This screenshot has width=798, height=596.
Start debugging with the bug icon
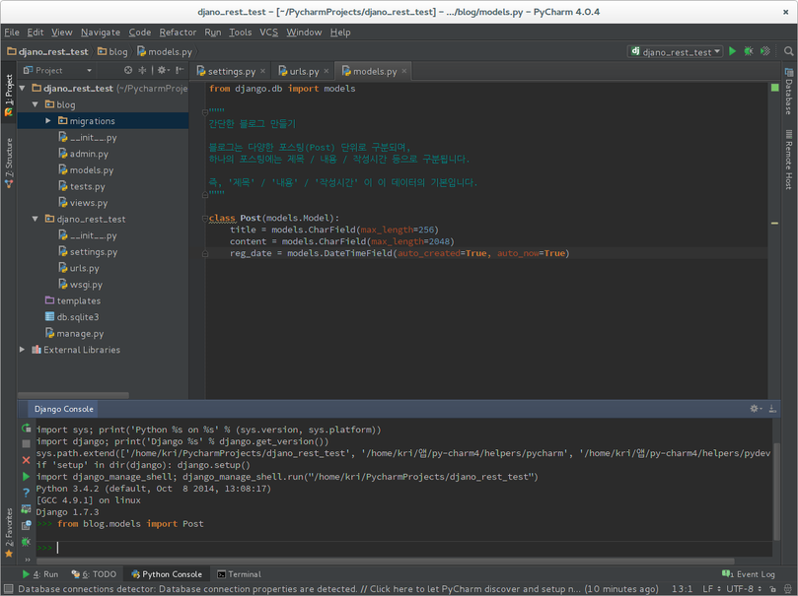[749, 51]
